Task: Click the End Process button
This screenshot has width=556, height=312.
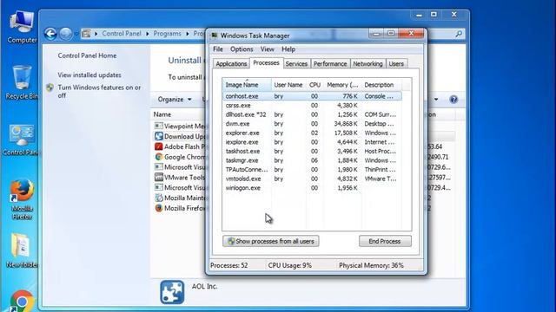Action: 385,241
